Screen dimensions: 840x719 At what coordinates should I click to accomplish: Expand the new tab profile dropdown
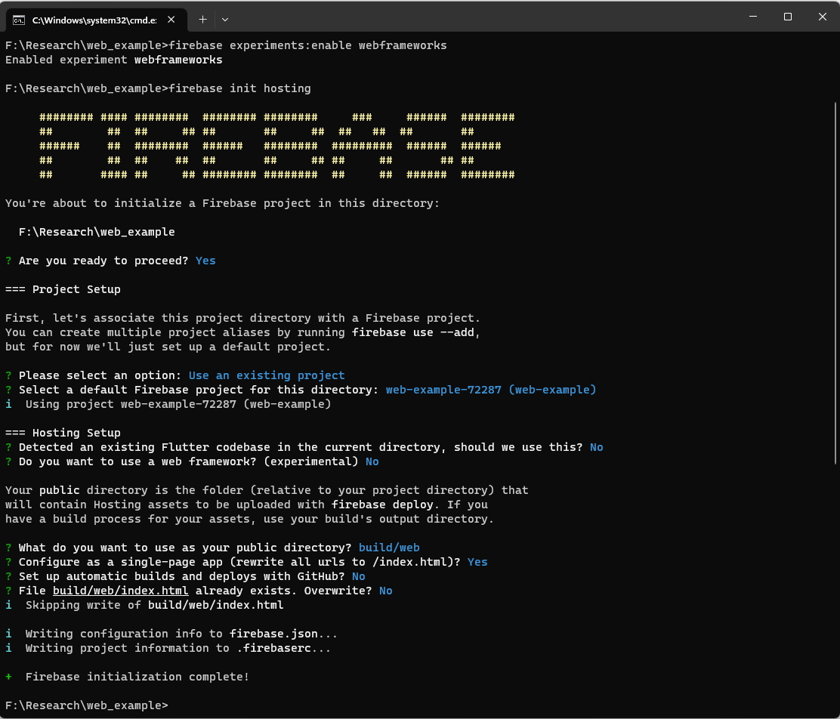225,19
